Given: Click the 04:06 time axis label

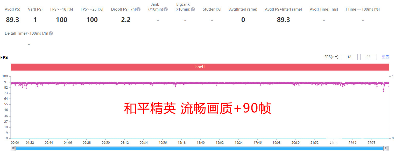Looking at the screenshot, I should coord(68,143).
